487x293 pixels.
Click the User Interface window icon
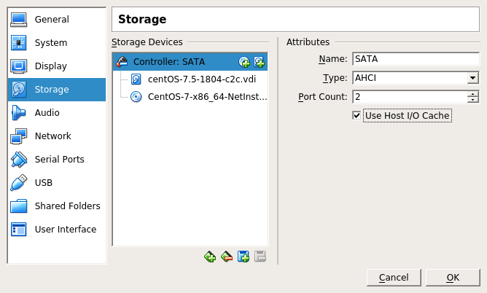19,230
